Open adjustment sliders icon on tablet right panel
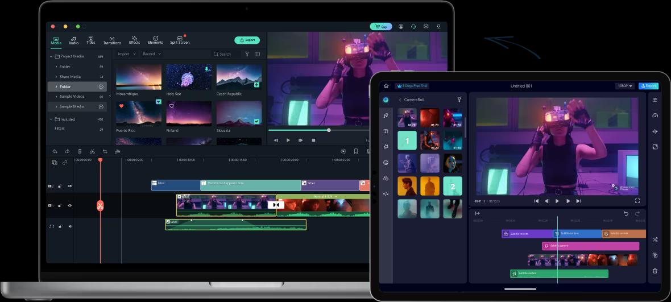Image resolution: width=671 pixels, height=302 pixels. [x=655, y=100]
